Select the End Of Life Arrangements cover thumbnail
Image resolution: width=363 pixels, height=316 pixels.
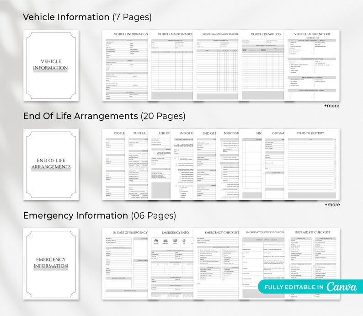click(x=51, y=165)
